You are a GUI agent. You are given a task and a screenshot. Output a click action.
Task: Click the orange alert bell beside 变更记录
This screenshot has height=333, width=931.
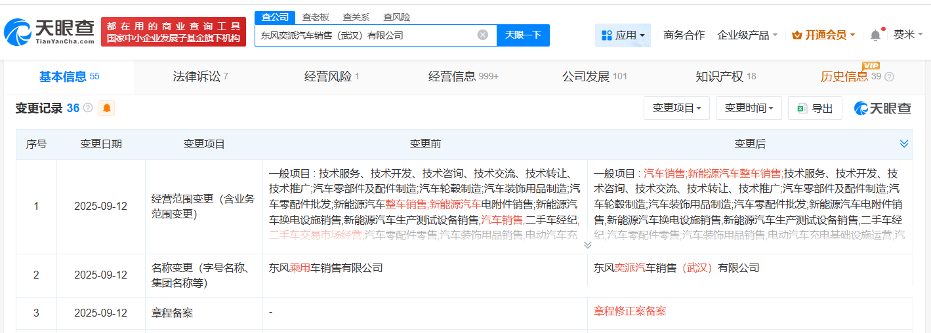coord(106,108)
